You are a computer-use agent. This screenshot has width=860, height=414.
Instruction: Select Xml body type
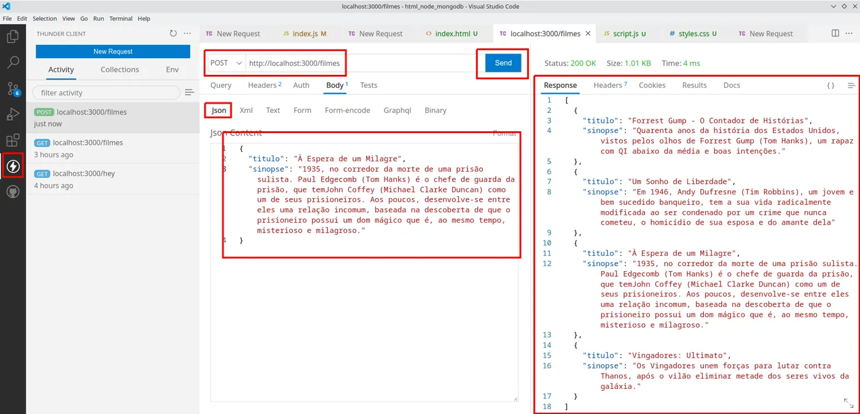click(246, 110)
